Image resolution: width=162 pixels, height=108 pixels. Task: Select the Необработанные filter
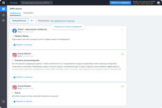19,21
